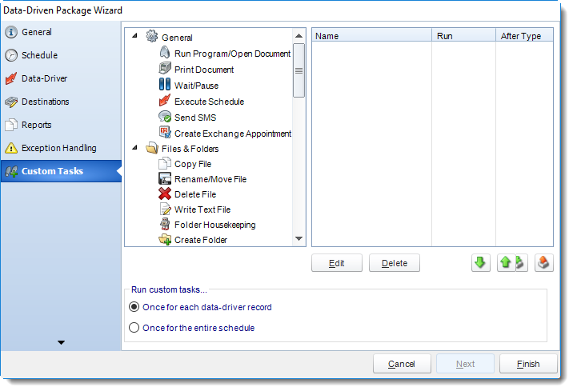Move task down with green down arrow
573x391 pixels.
(480, 263)
